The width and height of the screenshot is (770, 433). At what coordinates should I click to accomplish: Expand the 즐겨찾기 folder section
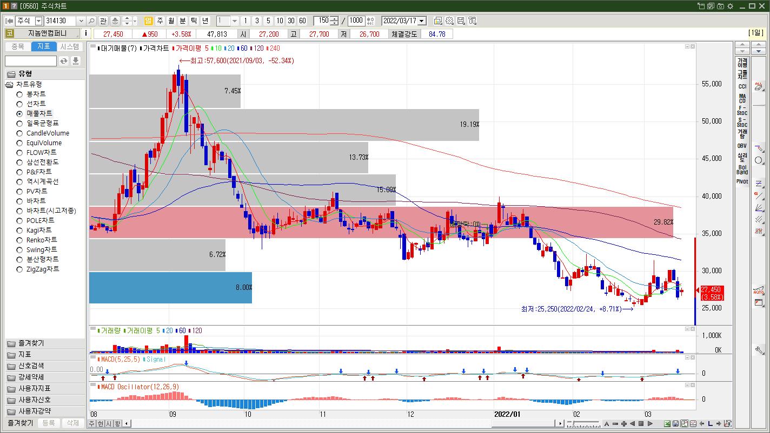pos(45,343)
